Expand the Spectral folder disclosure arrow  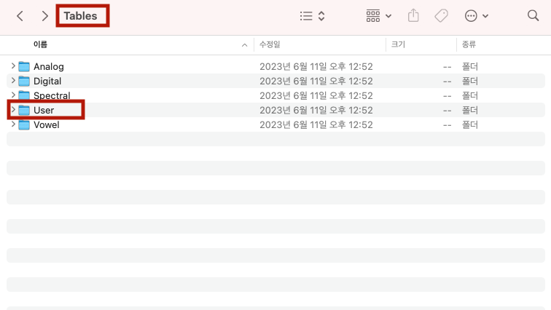[x=13, y=95]
